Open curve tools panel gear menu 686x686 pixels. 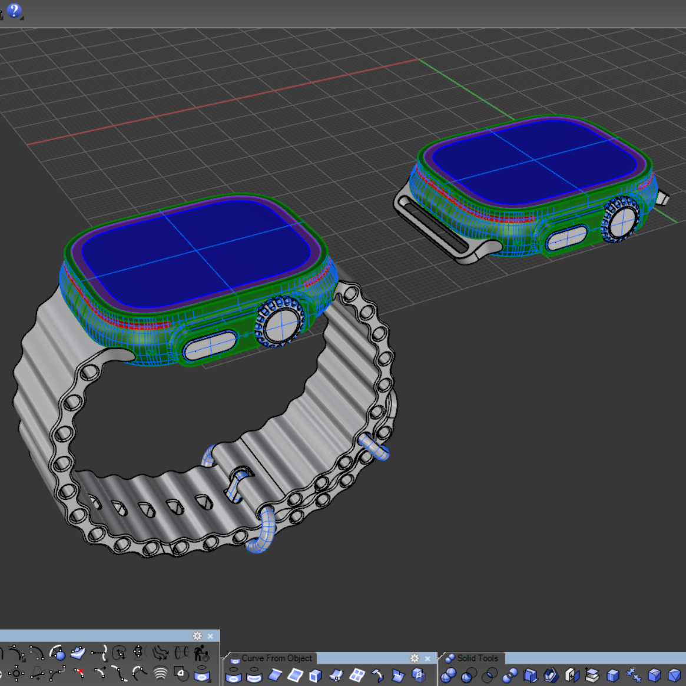[197, 636]
